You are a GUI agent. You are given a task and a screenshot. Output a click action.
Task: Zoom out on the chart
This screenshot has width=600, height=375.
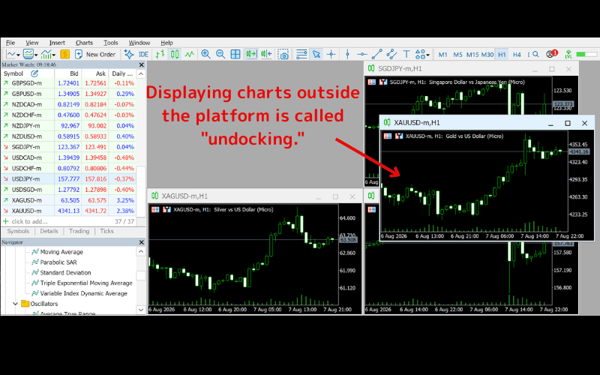220,54
